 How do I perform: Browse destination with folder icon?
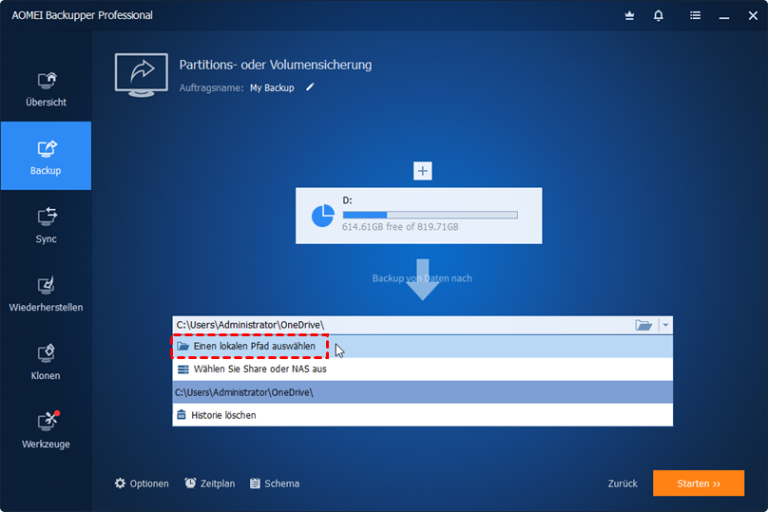coord(643,325)
